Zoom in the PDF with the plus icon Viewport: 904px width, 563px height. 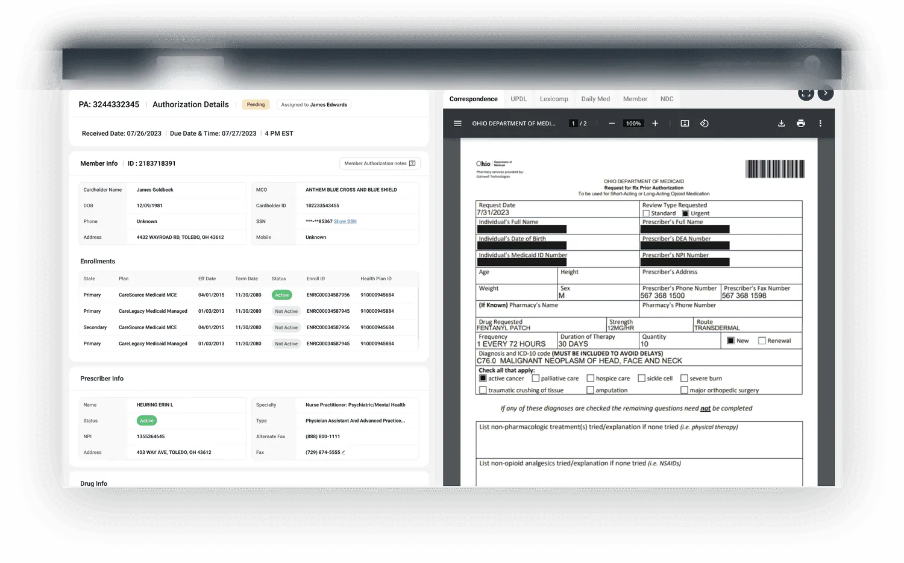pos(655,124)
